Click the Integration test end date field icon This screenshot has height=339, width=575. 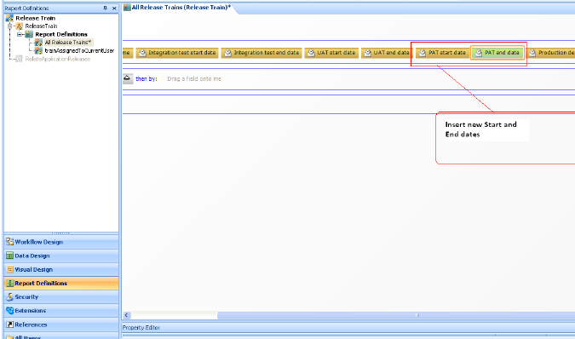coord(227,53)
